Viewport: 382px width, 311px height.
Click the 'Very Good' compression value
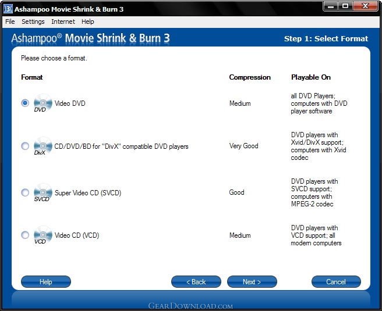click(x=243, y=146)
